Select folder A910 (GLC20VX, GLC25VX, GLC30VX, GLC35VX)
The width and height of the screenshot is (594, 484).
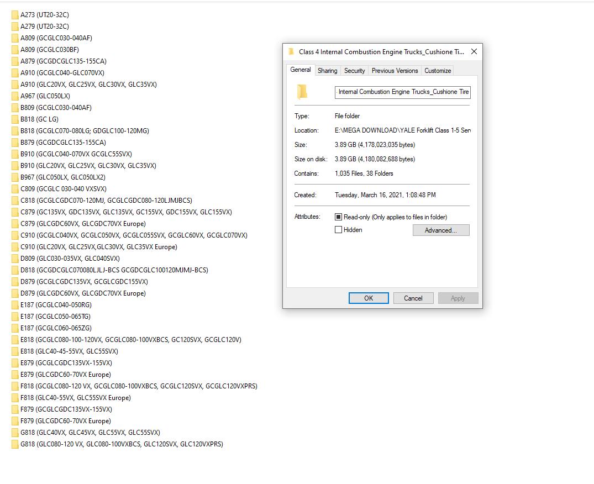click(85, 85)
